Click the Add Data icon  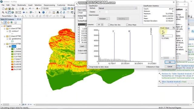tap(37, 9)
